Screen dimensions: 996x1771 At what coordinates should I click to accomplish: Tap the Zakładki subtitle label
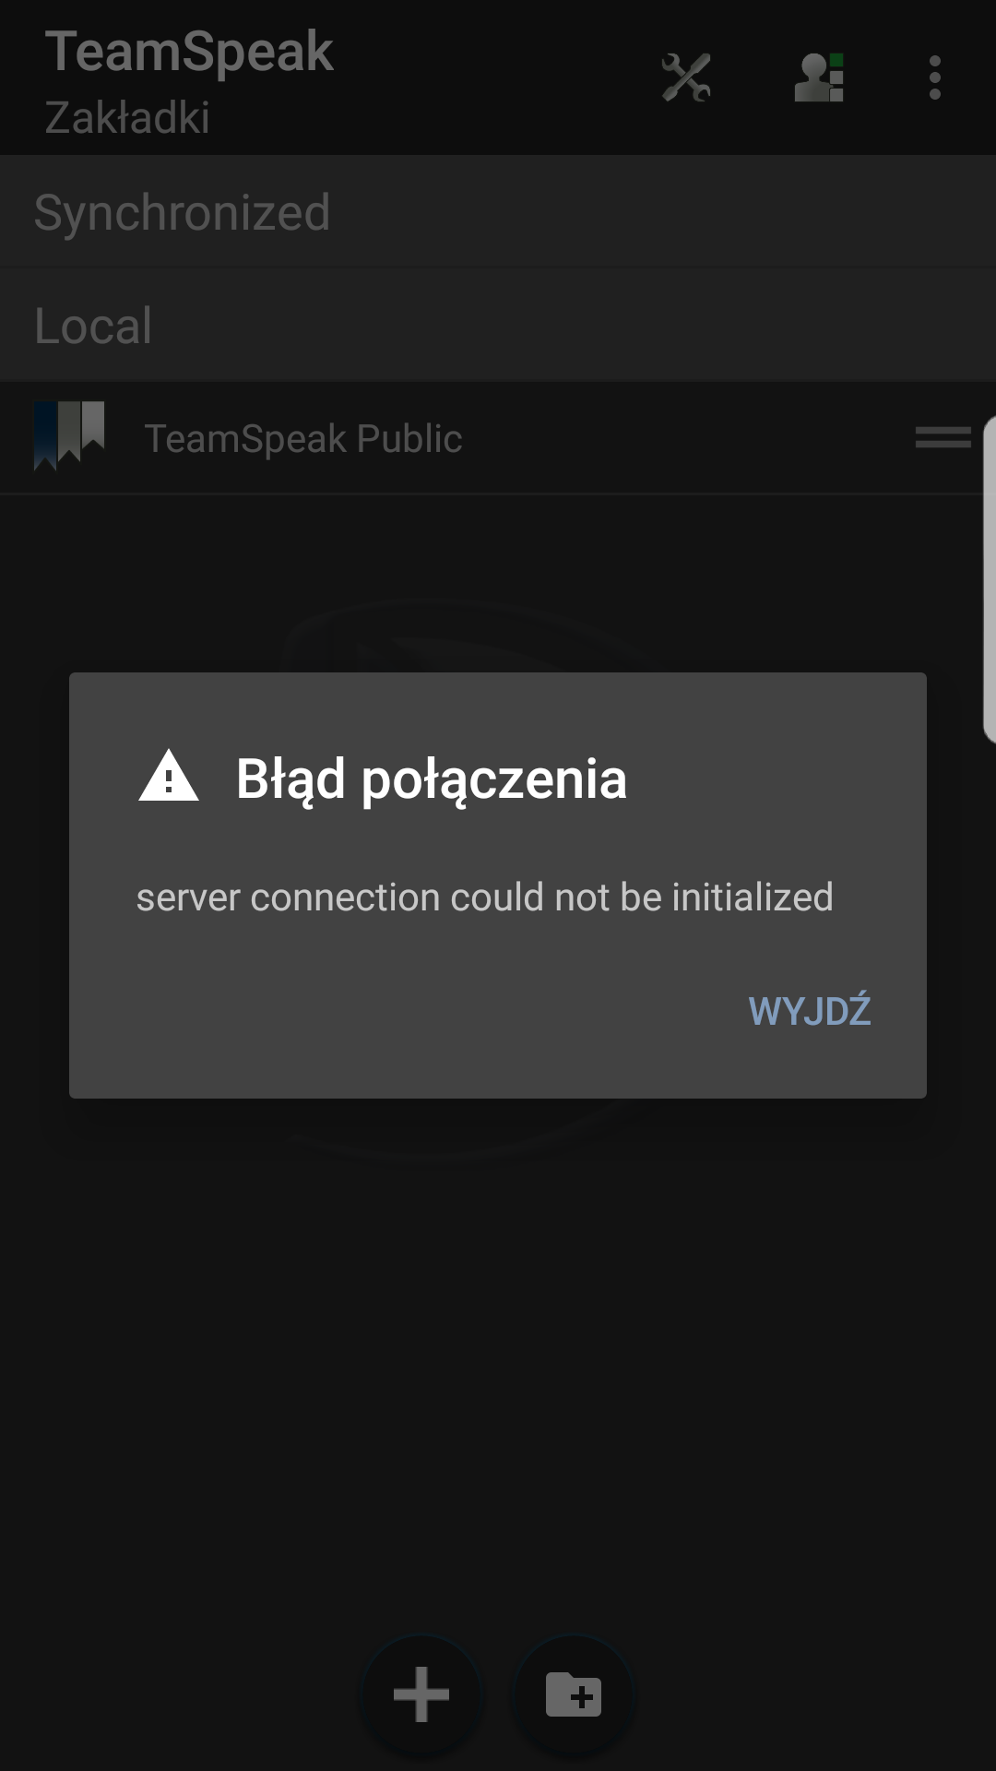(127, 117)
